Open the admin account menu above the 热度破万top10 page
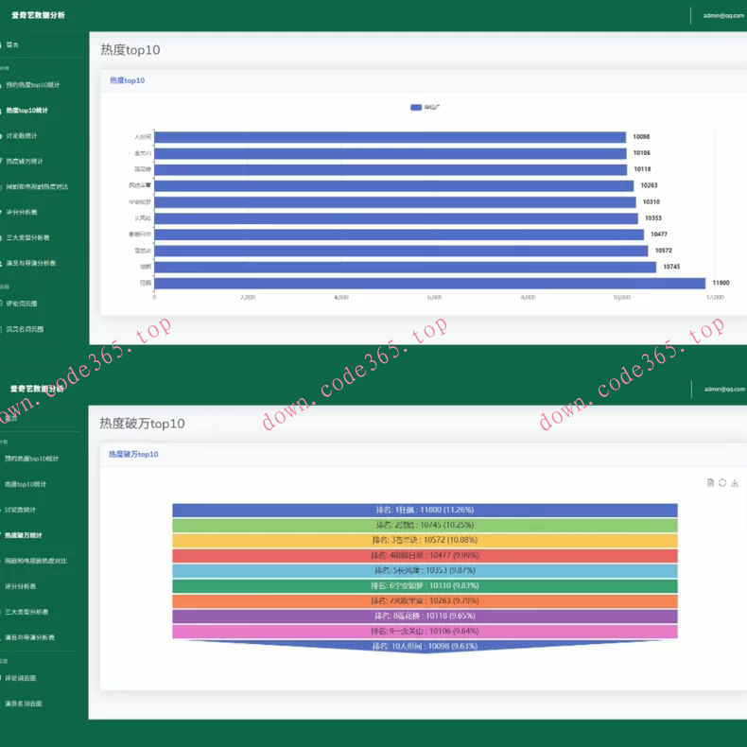 [724, 390]
